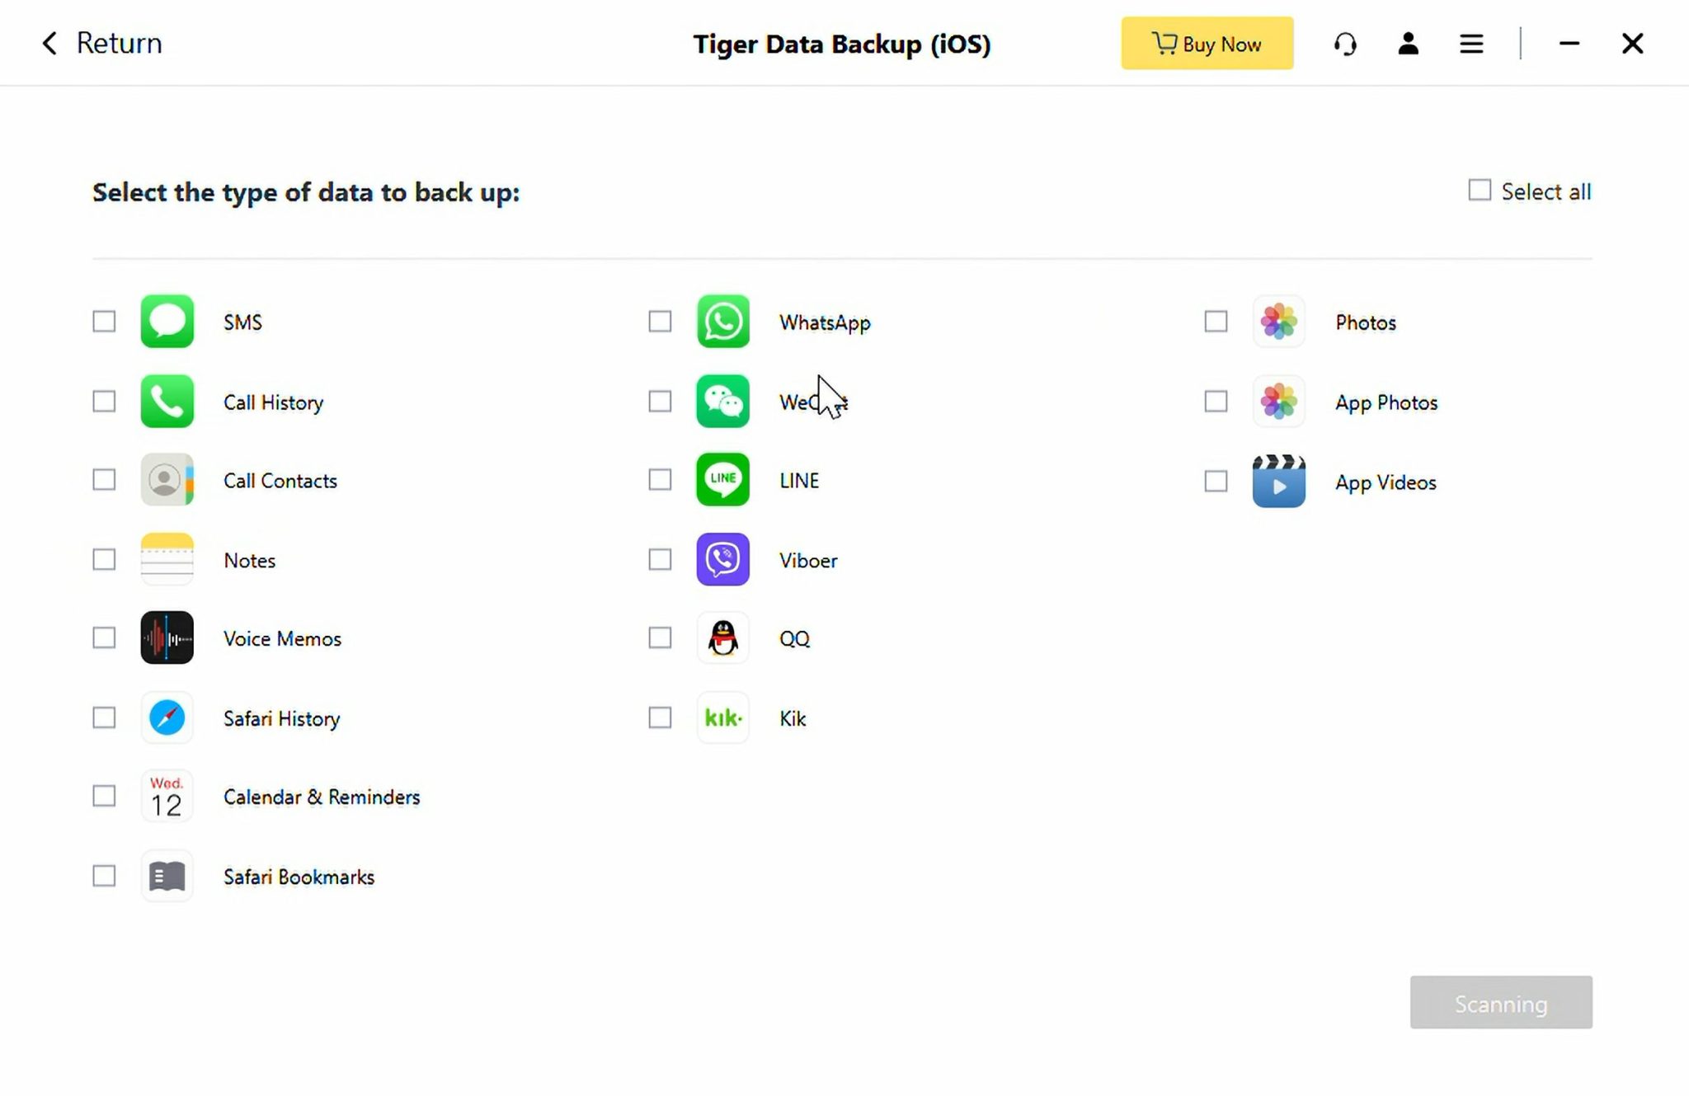Viewport: 1689px width, 1096px height.
Task: Tick the Calendar & Reminders checkbox
Action: (x=104, y=797)
